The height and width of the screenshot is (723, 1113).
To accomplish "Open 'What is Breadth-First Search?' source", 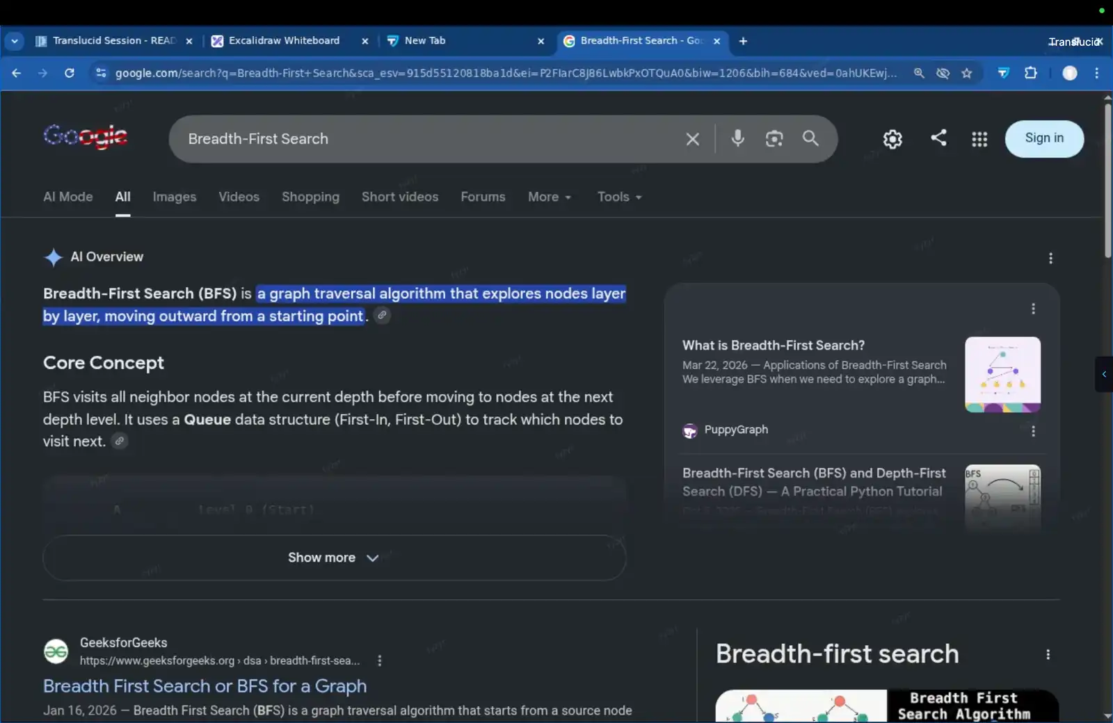I will point(774,346).
